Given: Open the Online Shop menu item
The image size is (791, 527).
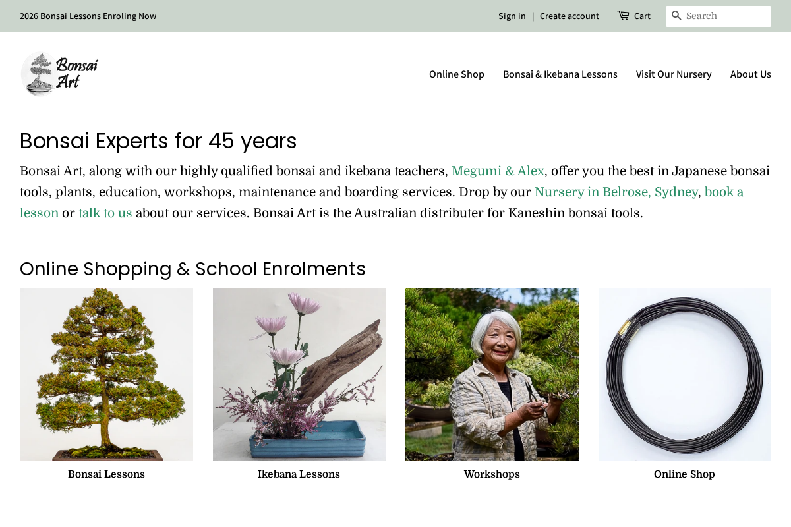Looking at the screenshot, I should [x=456, y=74].
